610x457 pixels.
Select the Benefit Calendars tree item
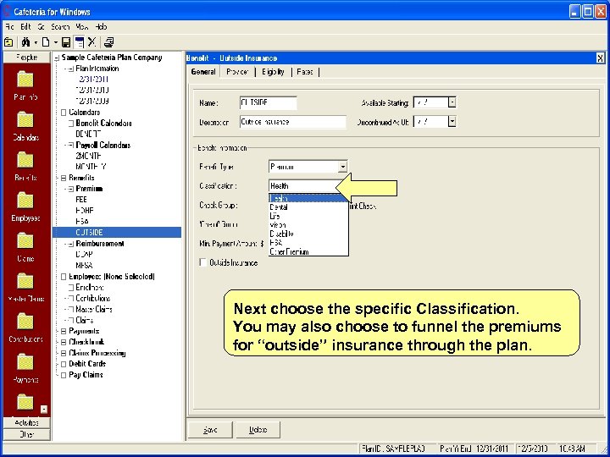pyautogui.click(x=103, y=124)
